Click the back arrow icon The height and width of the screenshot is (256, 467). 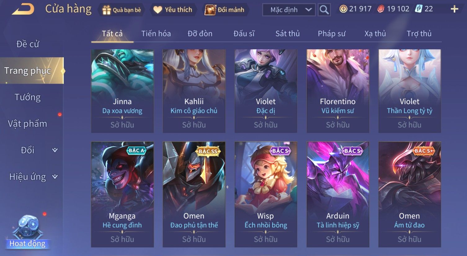23,9
